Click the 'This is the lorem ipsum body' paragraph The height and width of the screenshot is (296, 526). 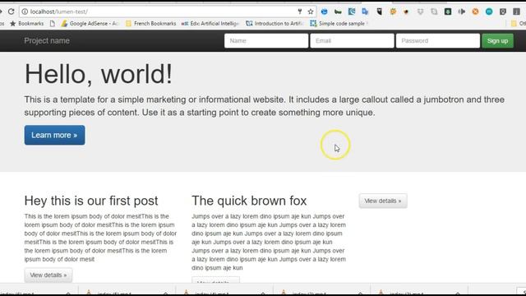[x=100, y=238]
